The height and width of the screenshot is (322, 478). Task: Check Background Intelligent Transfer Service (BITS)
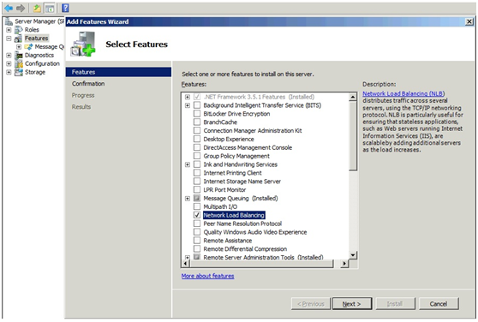tap(197, 105)
